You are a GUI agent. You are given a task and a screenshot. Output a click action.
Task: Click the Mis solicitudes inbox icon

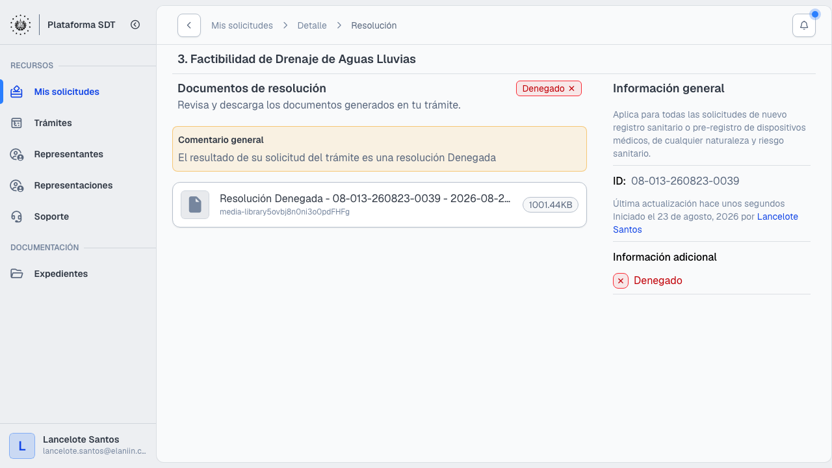coord(17,92)
